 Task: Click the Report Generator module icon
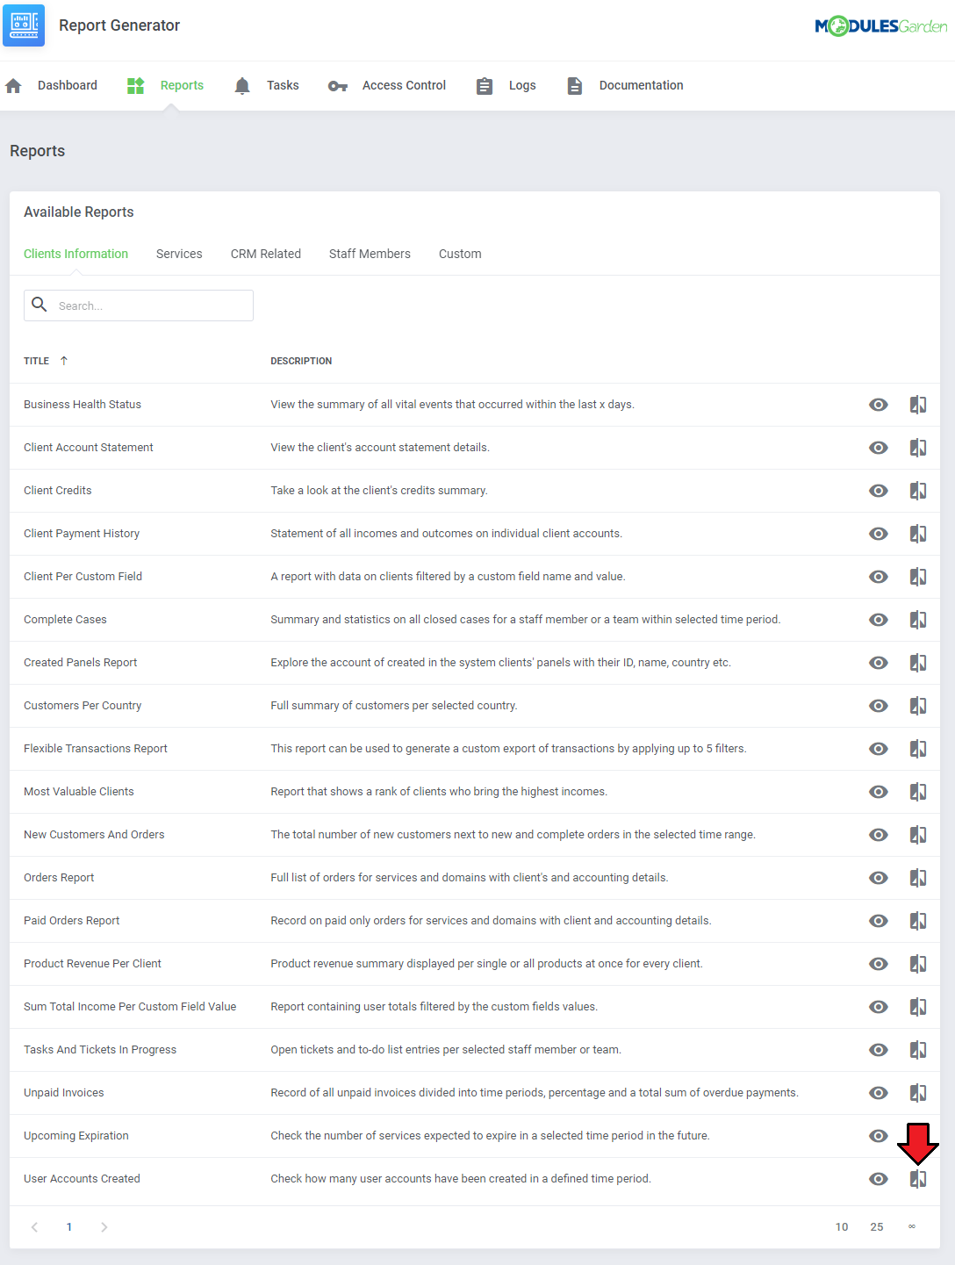pyautogui.click(x=24, y=25)
